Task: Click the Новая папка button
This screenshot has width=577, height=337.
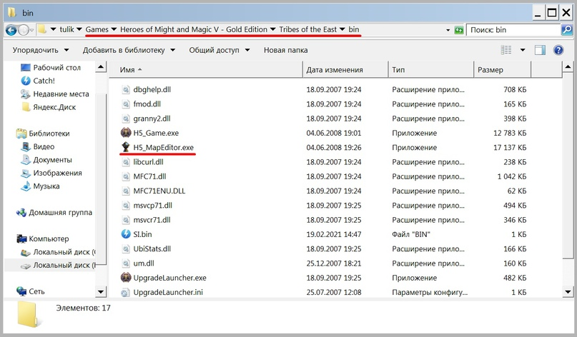Action: click(285, 50)
